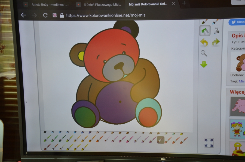Select the brush tool above the paint bucket
Viewport: 245px width, 162px height.
204,22
